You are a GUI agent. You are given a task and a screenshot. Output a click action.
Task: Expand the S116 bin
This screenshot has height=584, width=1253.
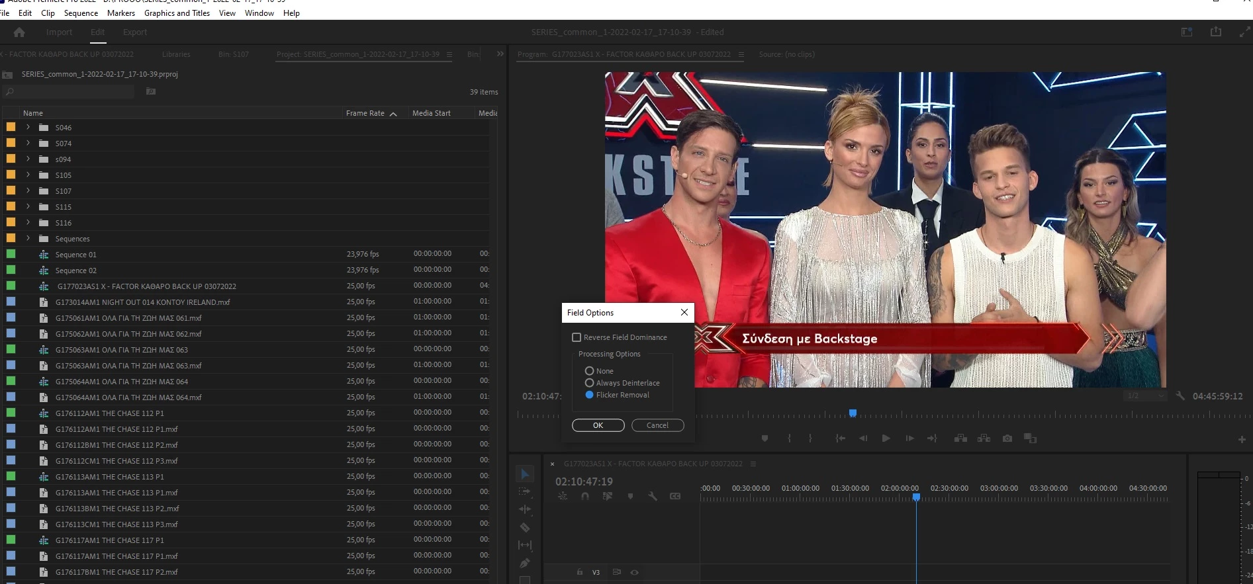pyautogui.click(x=28, y=222)
